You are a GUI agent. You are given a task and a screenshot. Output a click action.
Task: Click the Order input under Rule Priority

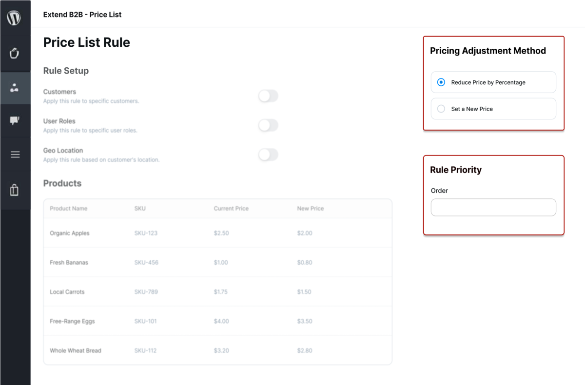click(493, 207)
